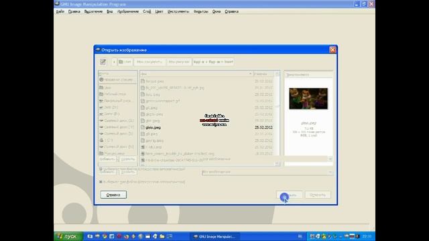Click the 28.02.2012 date of bold row
Image resolution: width=429 pixels, height=241 pixels.
click(x=263, y=128)
